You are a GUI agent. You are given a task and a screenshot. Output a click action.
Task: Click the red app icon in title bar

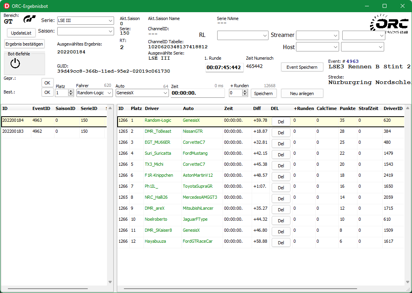(x=6, y=6)
